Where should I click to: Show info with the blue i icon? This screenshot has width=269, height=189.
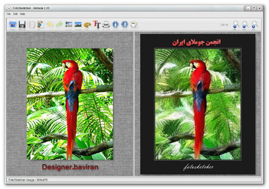tap(115, 25)
